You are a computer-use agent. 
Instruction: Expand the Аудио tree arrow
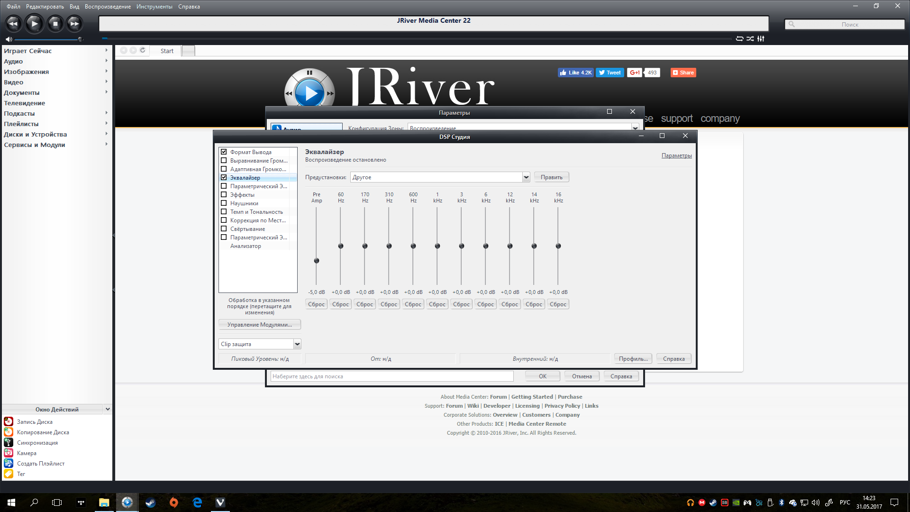tap(107, 61)
